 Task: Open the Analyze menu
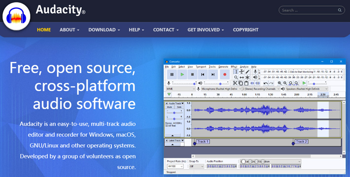(244, 67)
